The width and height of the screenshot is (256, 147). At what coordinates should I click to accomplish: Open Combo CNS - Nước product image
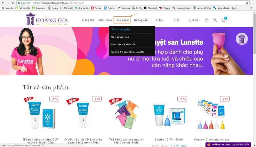(169, 115)
